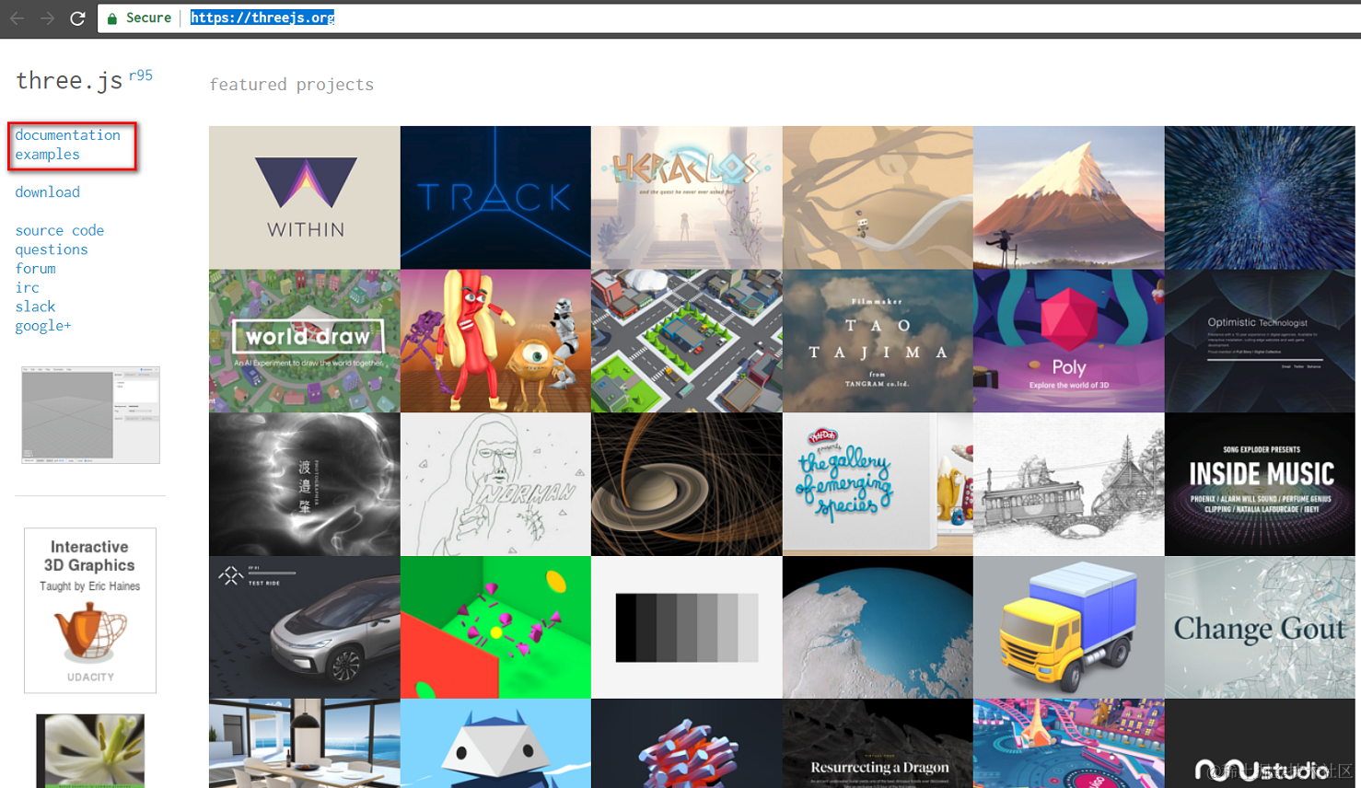Click the Secure padlock icon
The height and width of the screenshot is (788, 1361).
111,17
